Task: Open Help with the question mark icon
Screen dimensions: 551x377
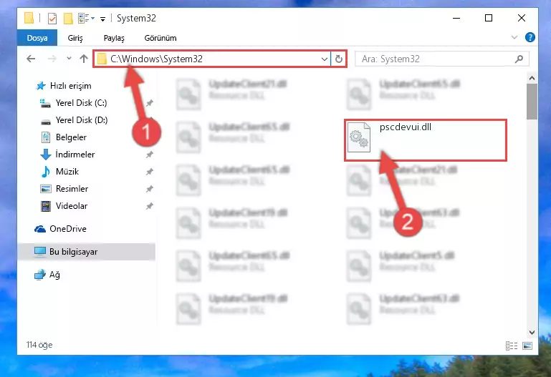Action: pyautogui.click(x=530, y=37)
